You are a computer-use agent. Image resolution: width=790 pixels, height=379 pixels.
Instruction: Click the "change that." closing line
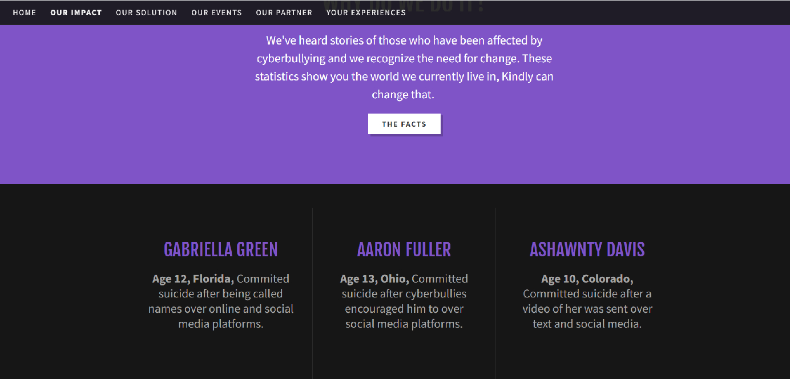(x=403, y=95)
